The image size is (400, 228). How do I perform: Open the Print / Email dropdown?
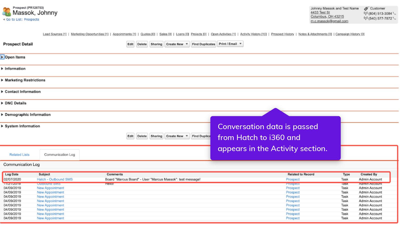(x=230, y=44)
